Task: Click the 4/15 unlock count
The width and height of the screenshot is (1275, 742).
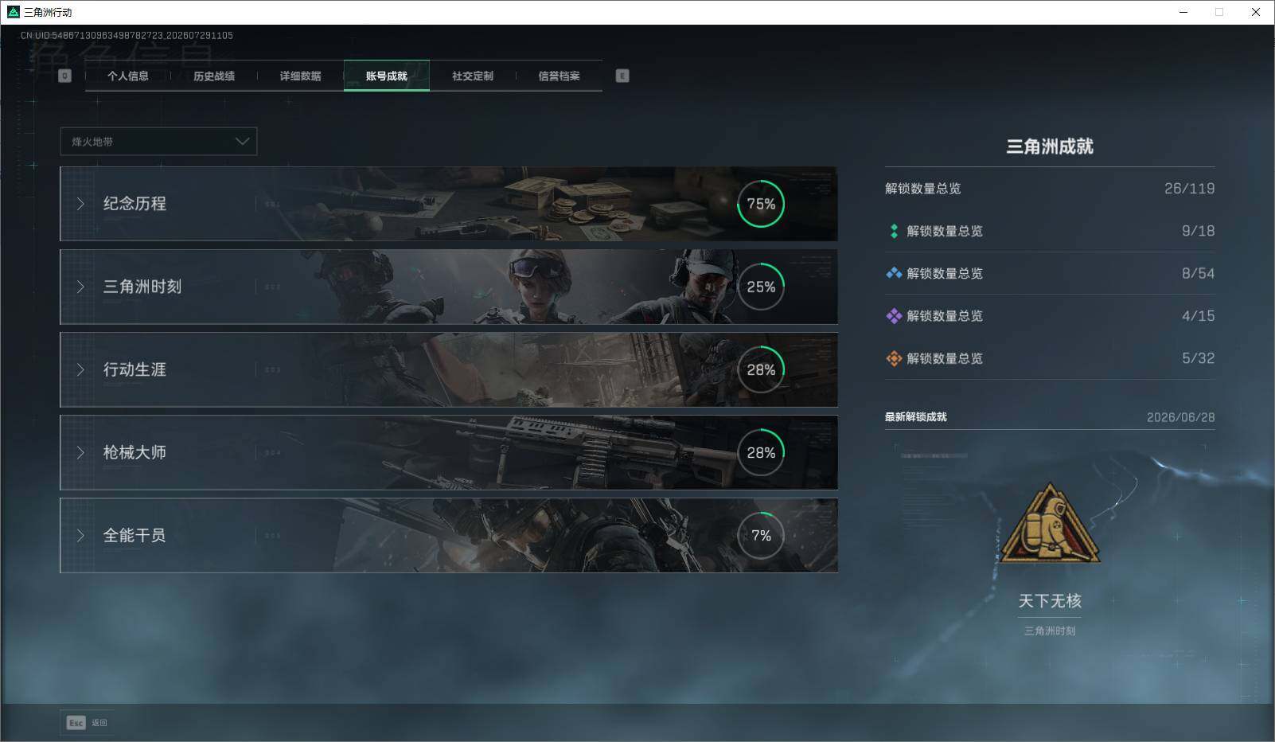Action: pos(1198,316)
